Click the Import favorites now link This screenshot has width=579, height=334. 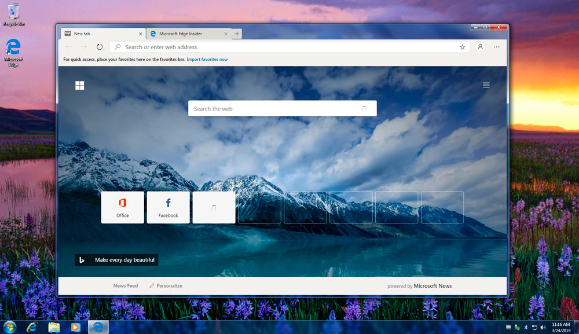207,59
